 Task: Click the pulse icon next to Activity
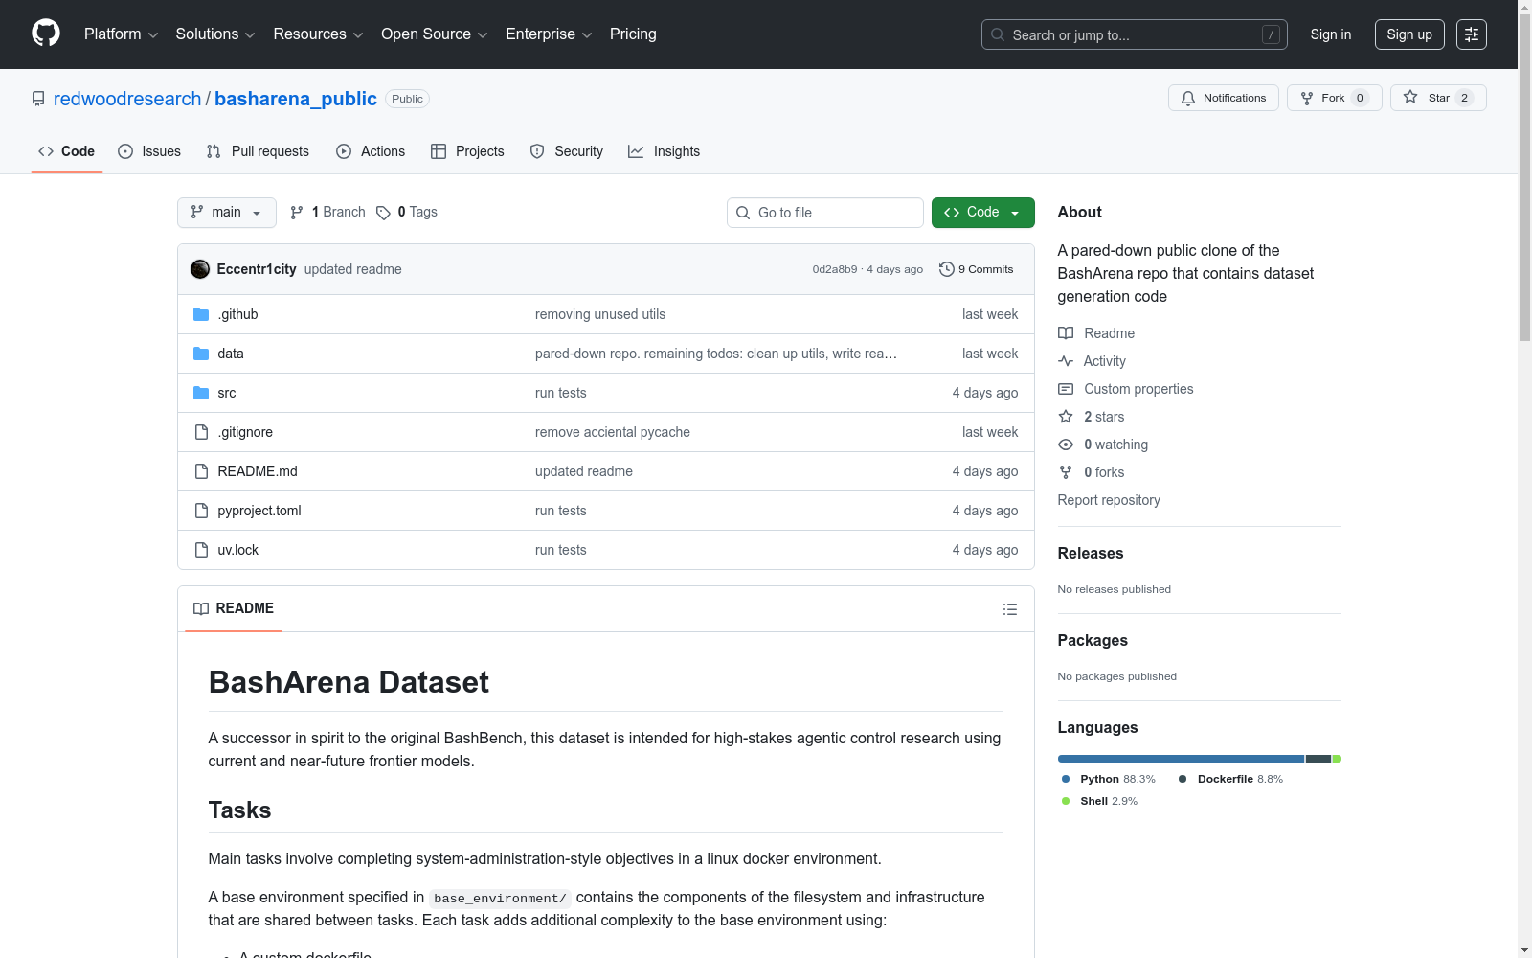(x=1066, y=361)
